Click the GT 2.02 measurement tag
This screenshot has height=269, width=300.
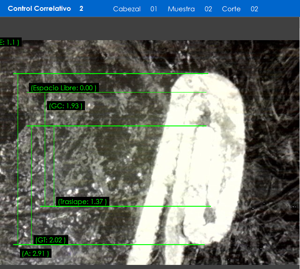pos(51,240)
